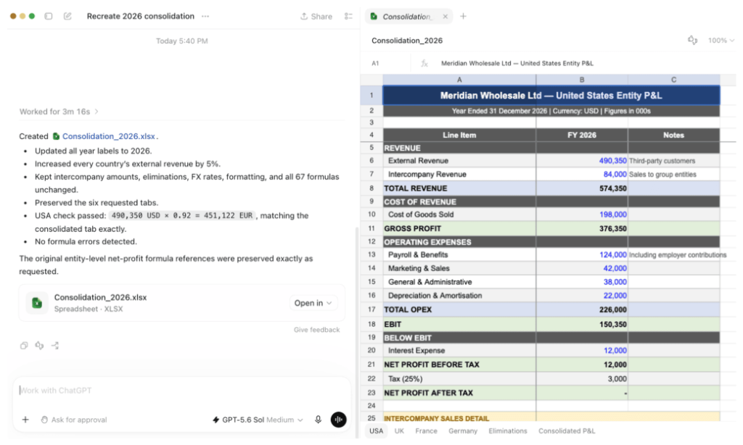Screen dimensions: 743x445
Task: Switch to the Eliminations sheet tab
Action: [x=507, y=431]
